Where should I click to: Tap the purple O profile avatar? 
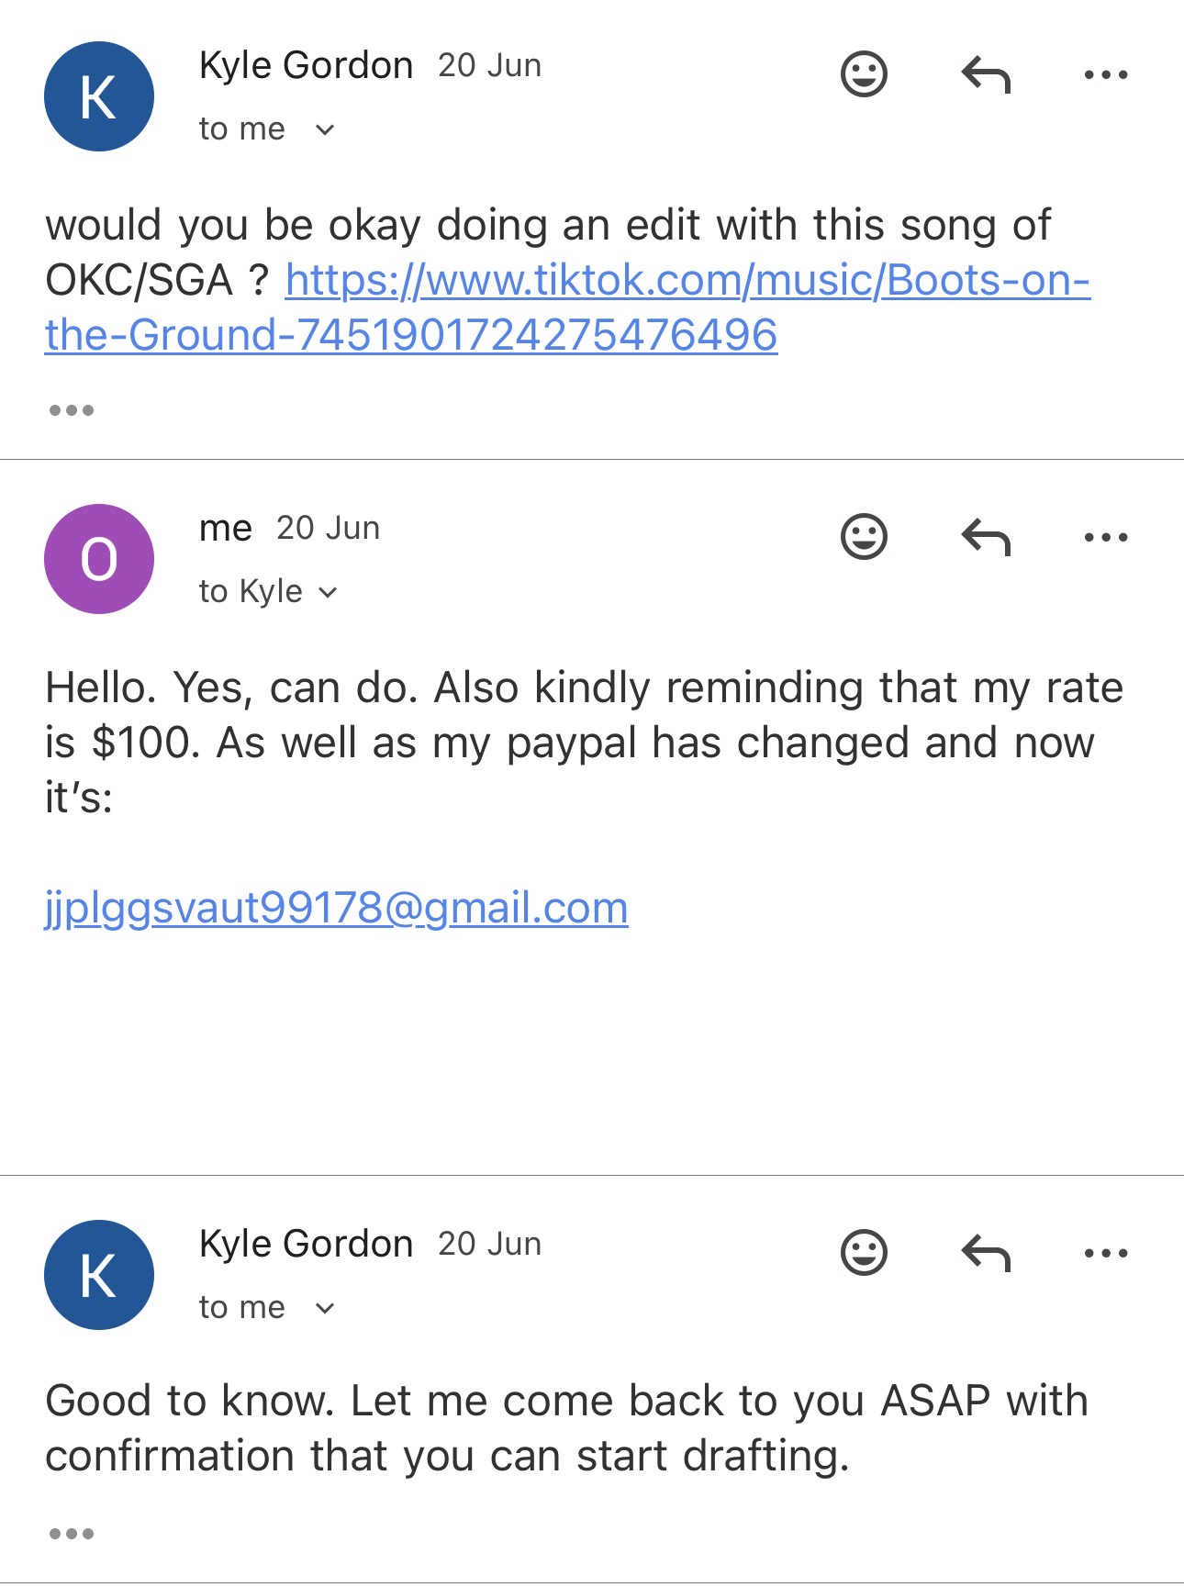[99, 559]
